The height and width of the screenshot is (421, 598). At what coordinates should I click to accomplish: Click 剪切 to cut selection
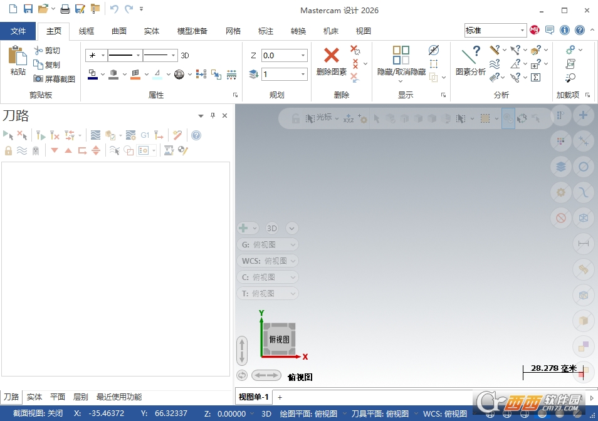[x=47, y=50]
